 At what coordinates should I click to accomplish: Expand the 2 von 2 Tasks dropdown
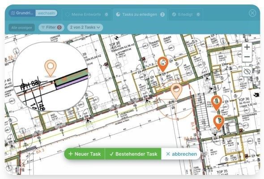pyautogui.click(x=85, y=27)
